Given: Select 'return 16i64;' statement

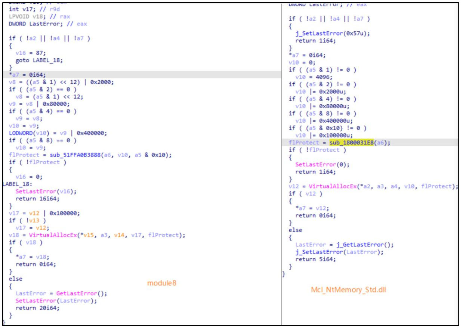Looking at the screenshot, I should 37,198.
